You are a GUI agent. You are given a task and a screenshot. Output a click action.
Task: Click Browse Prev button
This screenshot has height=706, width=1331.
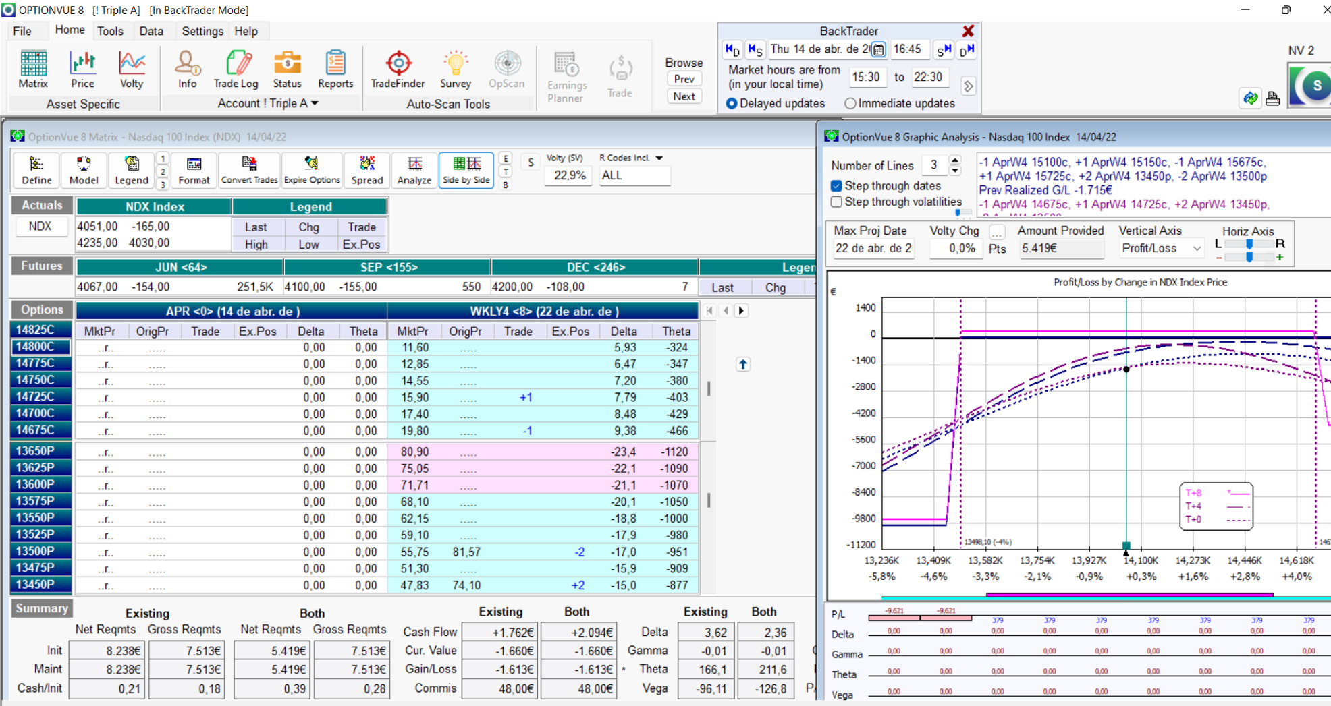pos(684,79)
